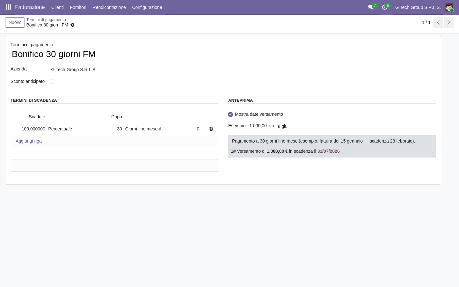Open the Configurazione menu
The height and width of the screenshot is (287, 459).
pos(147,7)
